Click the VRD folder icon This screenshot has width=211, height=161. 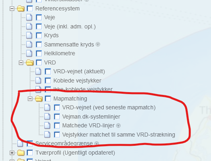pos(30,62)
